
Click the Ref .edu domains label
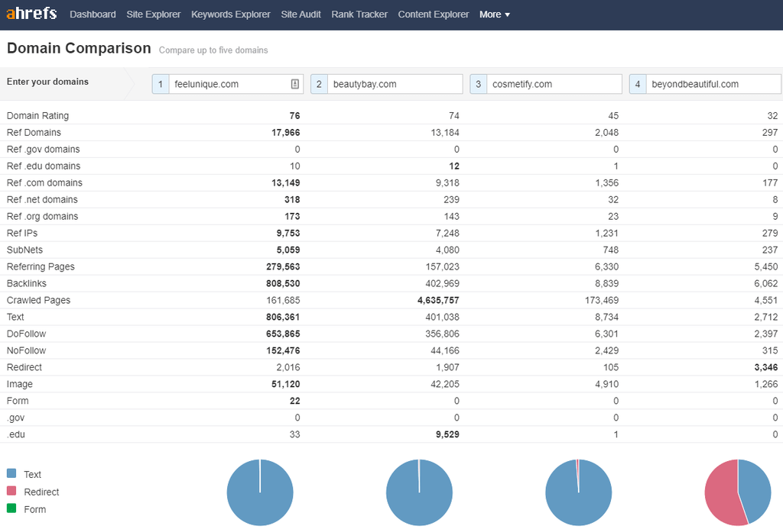coord(44,166)
